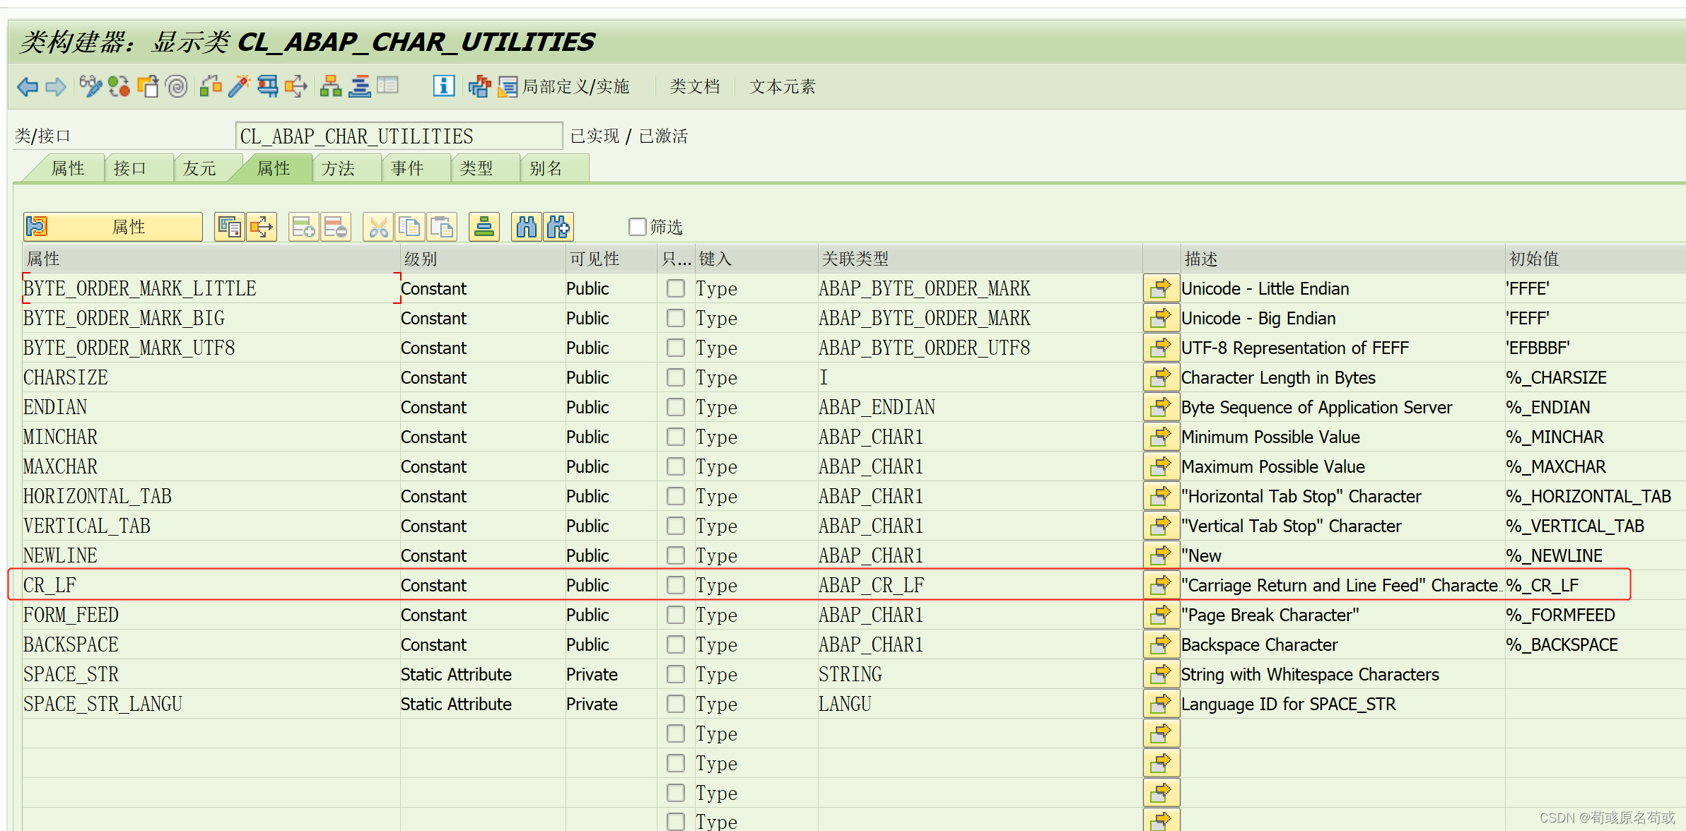The width and height of the screenshot is (1686, 831).
Task: Toggle read-only checkbox for CR_LF row
Action: [676, 585]
